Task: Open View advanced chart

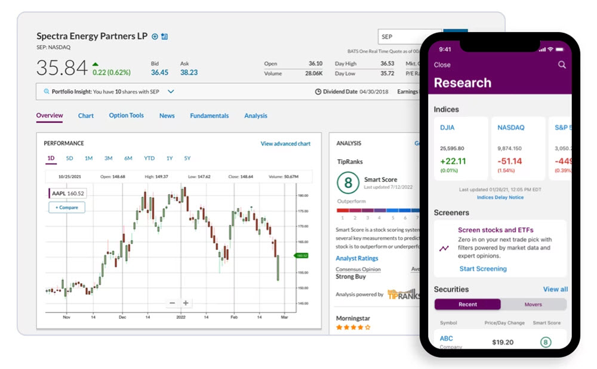Action: point(285,143)
